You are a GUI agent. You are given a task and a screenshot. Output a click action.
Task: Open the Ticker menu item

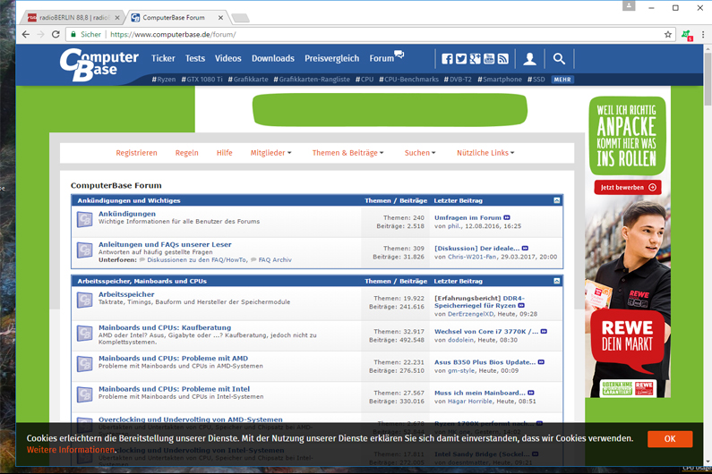tap(163, 58)
